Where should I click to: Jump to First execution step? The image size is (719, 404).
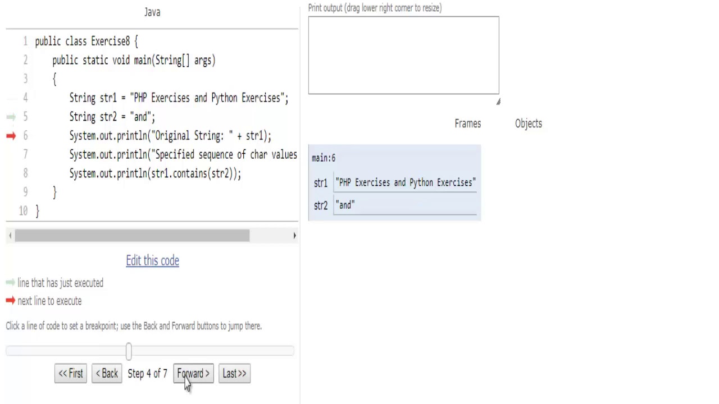pos(71,374)
